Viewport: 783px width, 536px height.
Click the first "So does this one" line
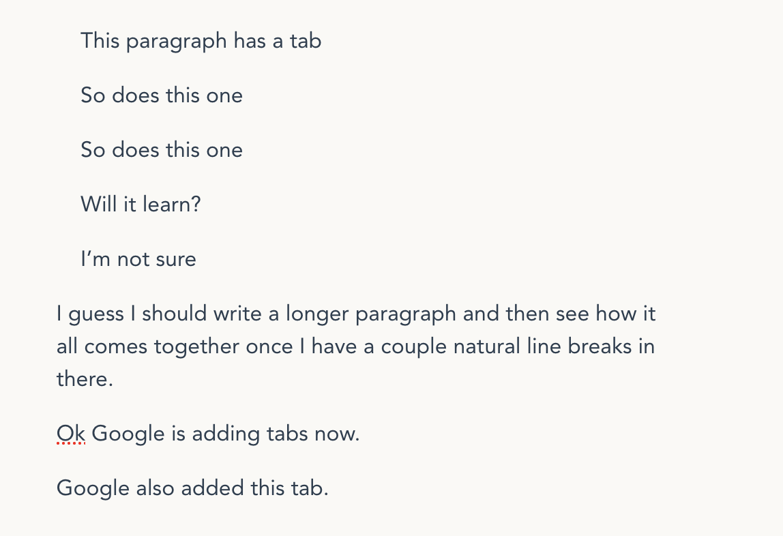[x=162, y=95]
